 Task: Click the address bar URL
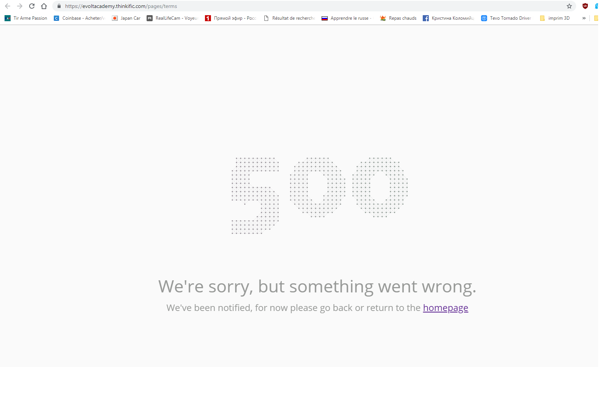pyautogui.click(x=121, y=6)
